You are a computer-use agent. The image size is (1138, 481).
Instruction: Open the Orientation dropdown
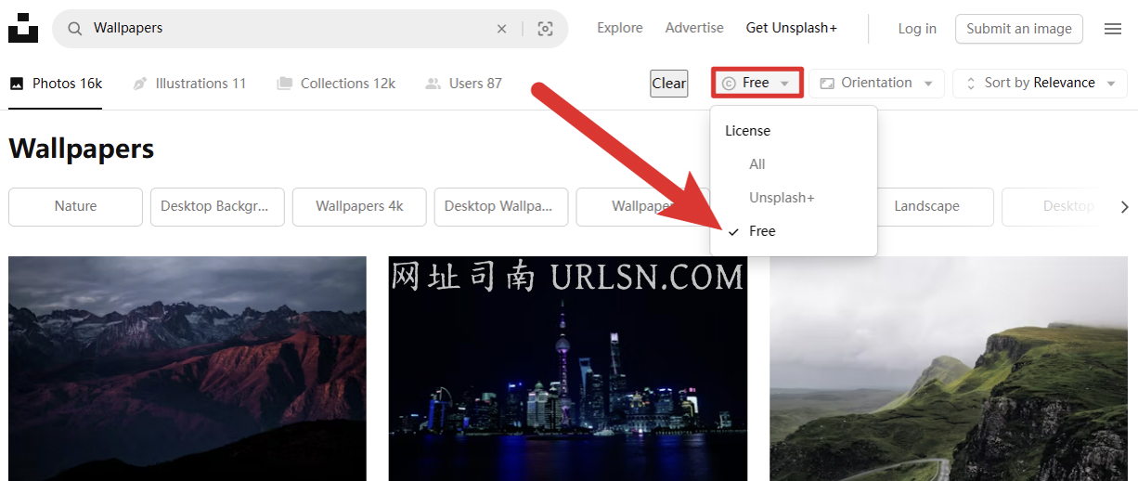[x=876, y=83]
